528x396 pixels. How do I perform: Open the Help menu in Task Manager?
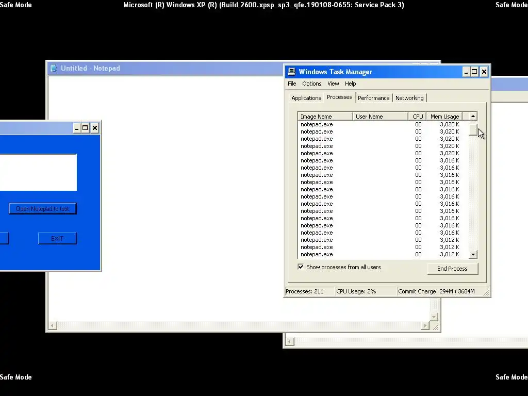[x=350, y=84]
